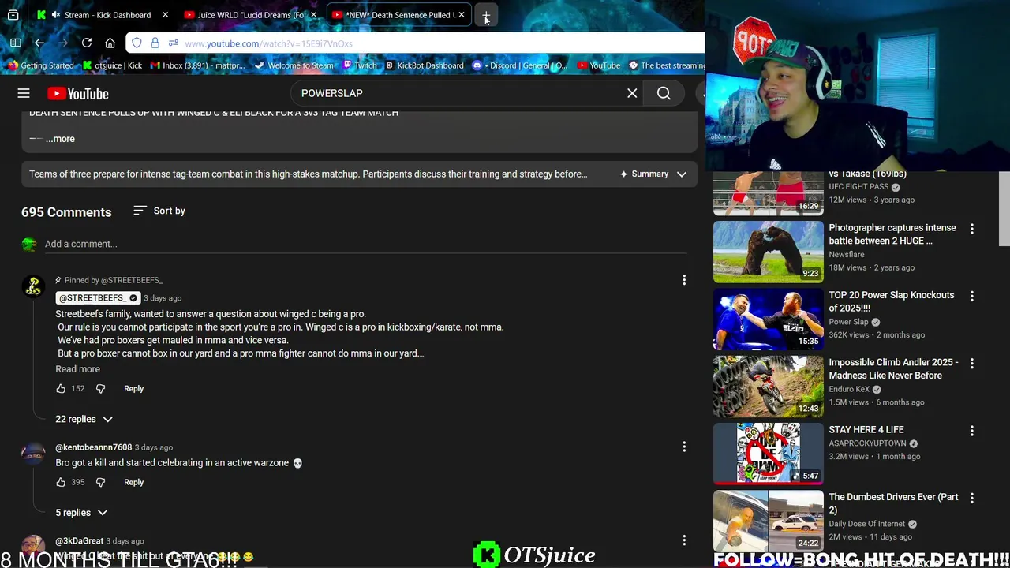Open the STAY HERE 4 LIFE thumbnail
The height and width of the screenshot is (568, 1010).
tap(768, 454)
